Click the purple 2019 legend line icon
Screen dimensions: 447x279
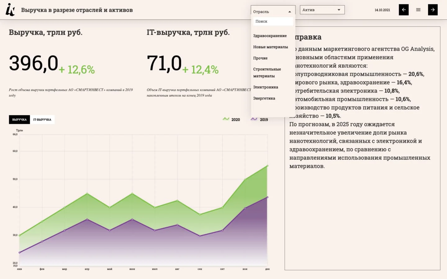tap(254, 119)
